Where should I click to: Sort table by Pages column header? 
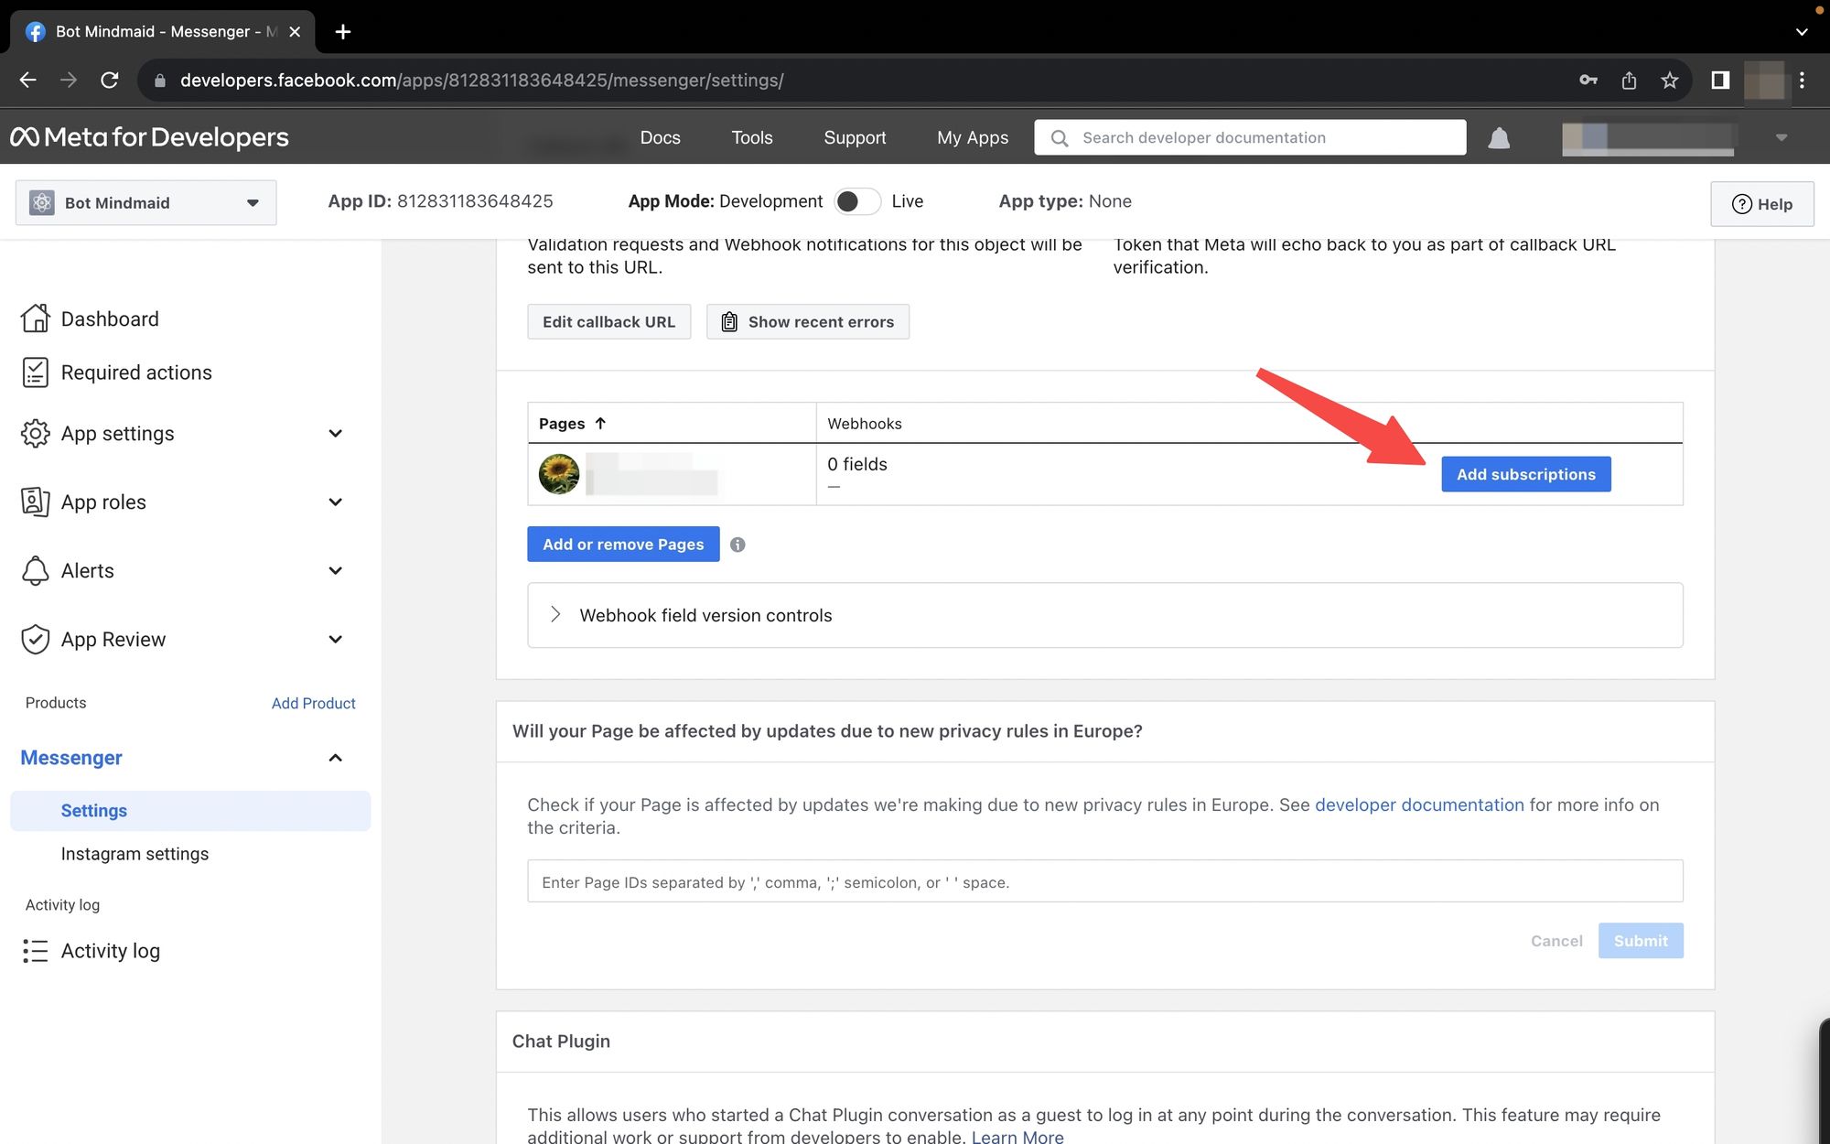point(572,424)
